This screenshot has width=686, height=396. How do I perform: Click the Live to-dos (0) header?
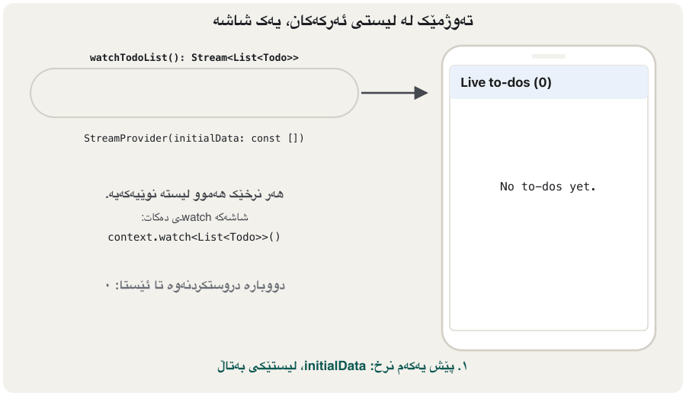[549, 82]
